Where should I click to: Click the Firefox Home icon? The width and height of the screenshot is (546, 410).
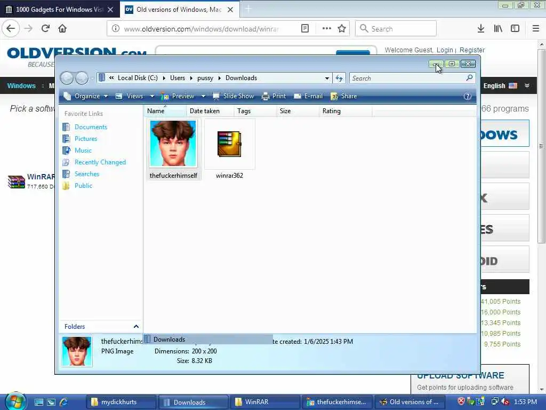[62, 29]
